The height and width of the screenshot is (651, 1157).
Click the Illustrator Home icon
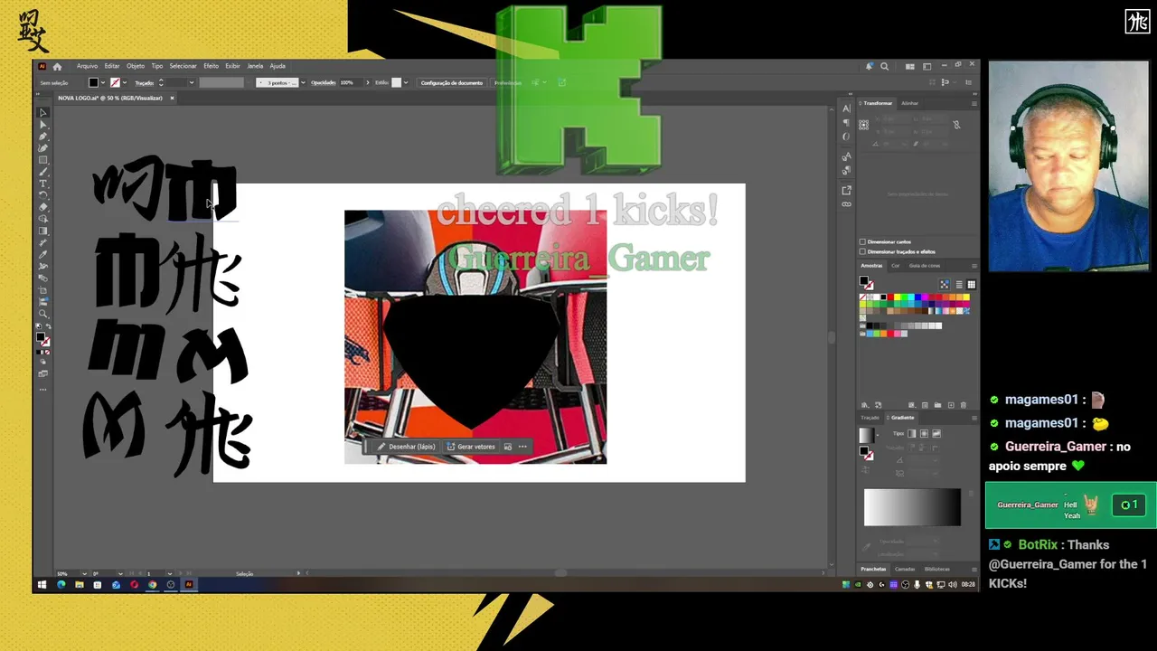point(57,66)
